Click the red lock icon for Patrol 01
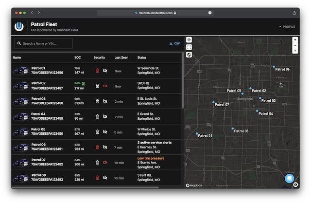Image resolution: width=311 pixels, height=203 pixels. (97, 71)
